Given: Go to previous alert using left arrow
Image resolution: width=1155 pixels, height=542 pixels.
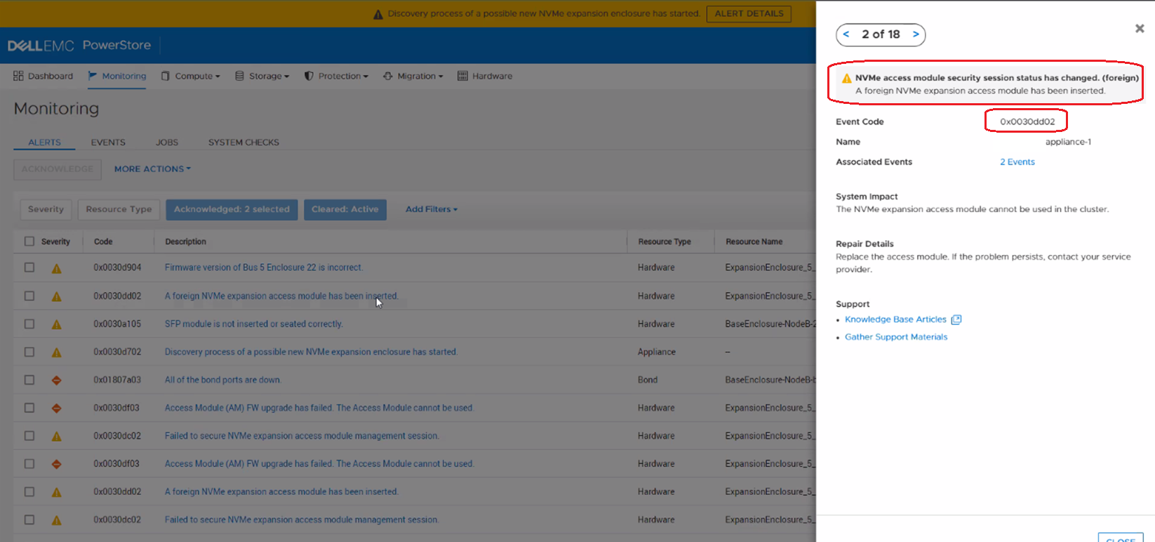Looking at the screenshot, I should tap(846, 34).
